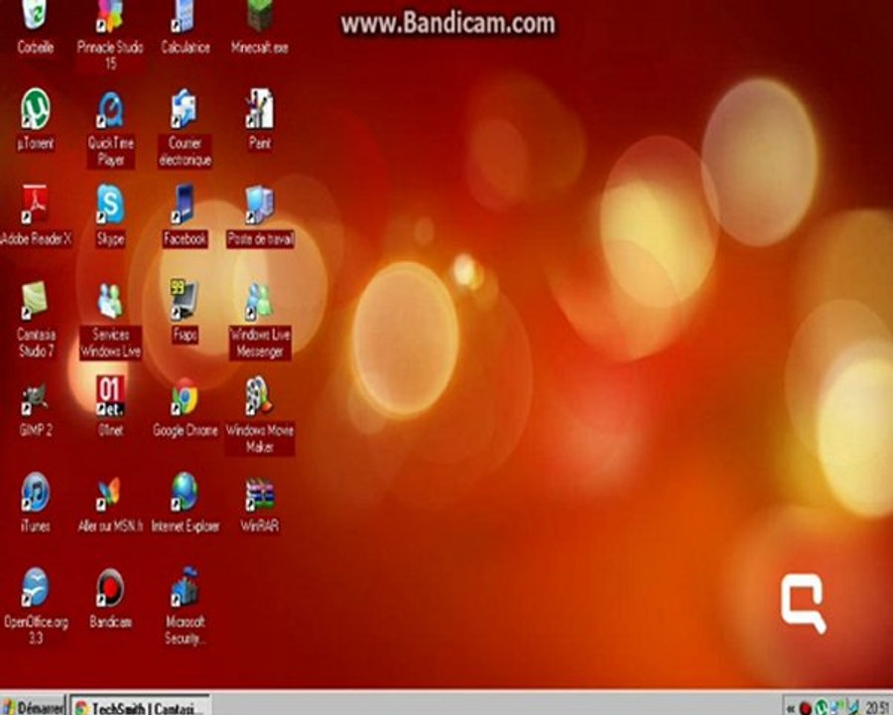Open the Démarrer start menu
The width and height of the screenshot is (893, 715).
[x=33, y=706]
